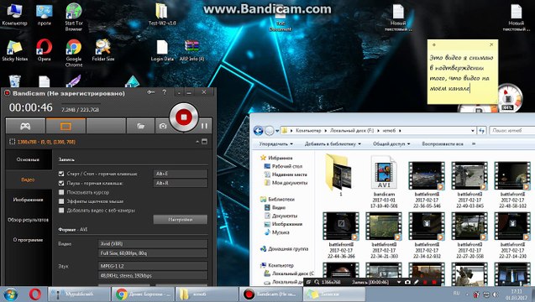Open the Start Tor Browser desktop icon

click(x=74, y=17)
